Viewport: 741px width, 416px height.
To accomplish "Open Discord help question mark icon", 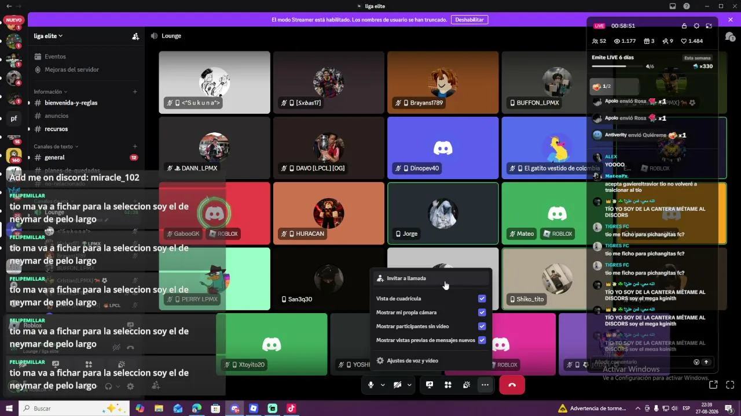I will click(x=687, y=6).
